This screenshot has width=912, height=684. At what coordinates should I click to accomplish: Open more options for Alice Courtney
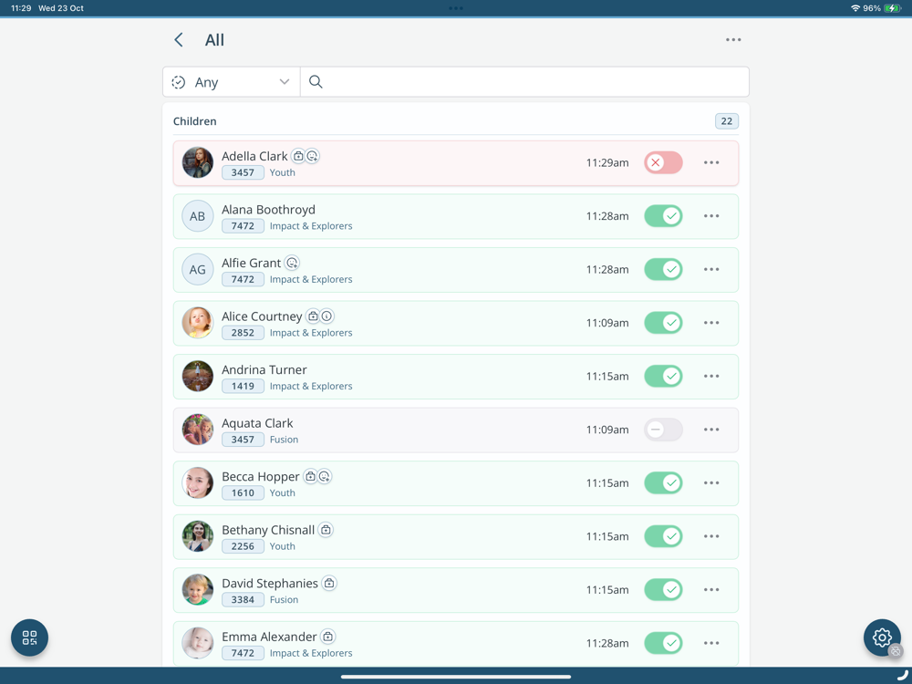[711, 323]
